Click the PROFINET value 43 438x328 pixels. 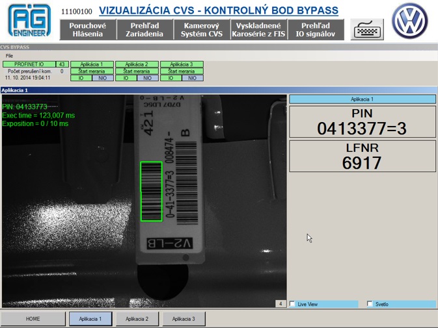[x=62, y=64]
